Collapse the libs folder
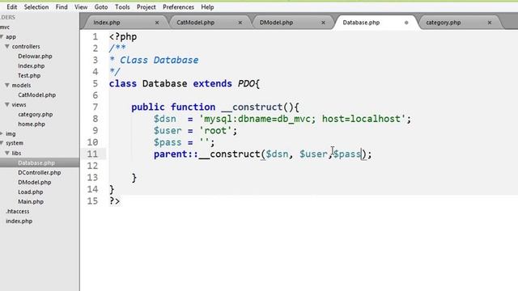Image resolution: width=518 pixels, height=291 pixels. (x=7, y=153)
